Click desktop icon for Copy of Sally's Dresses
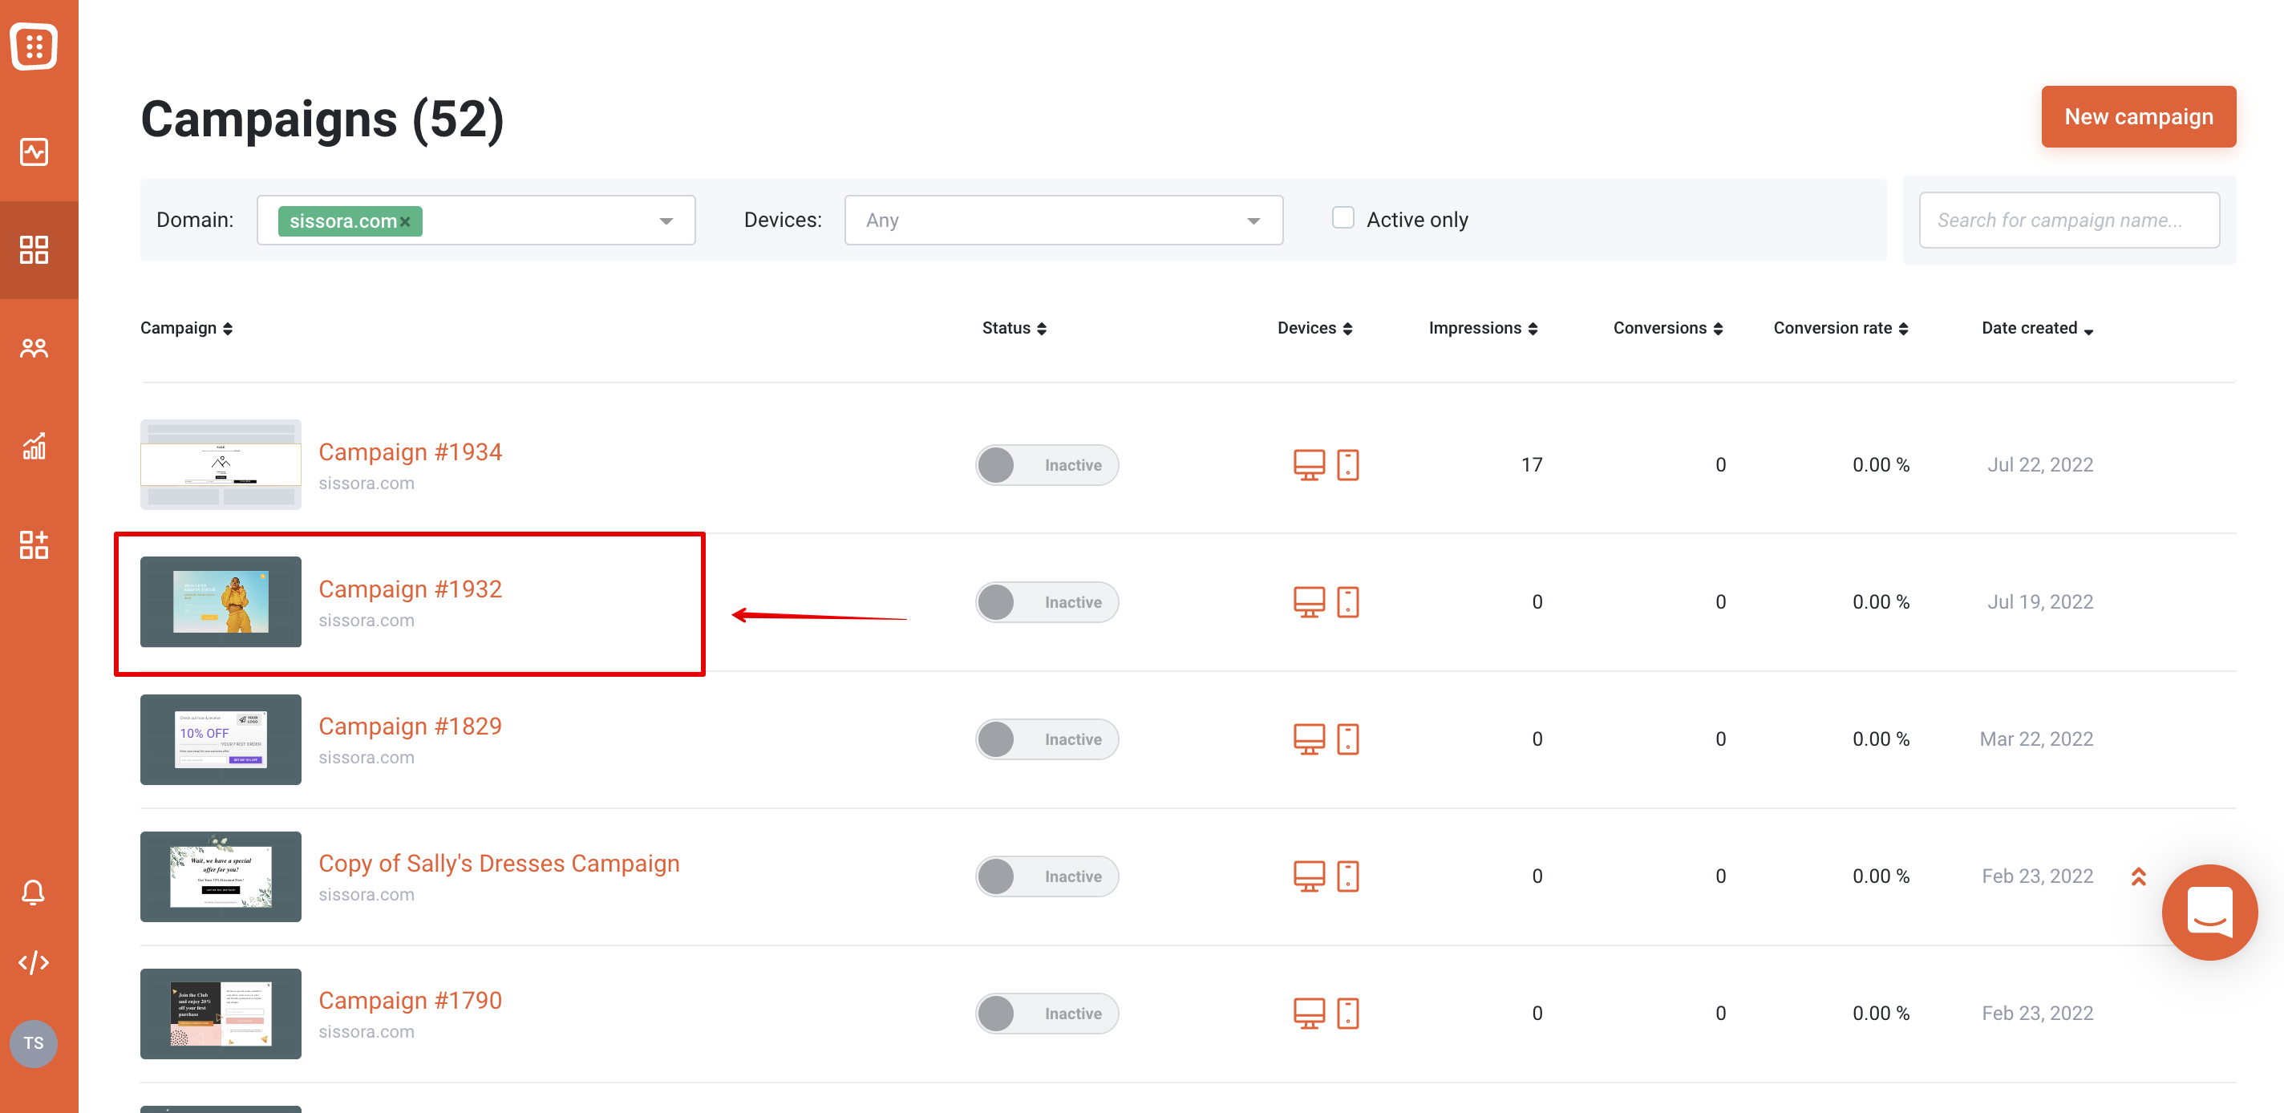 1309,876
